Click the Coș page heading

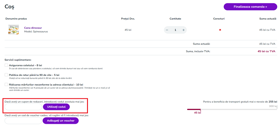coord(10,6)
